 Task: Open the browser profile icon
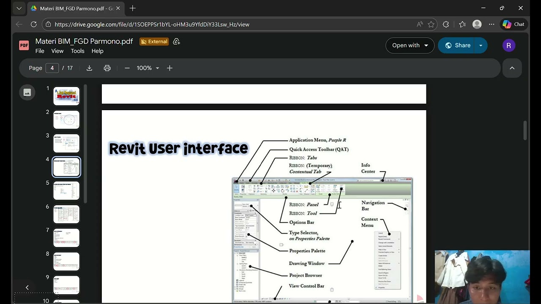[x=477, y=24]
